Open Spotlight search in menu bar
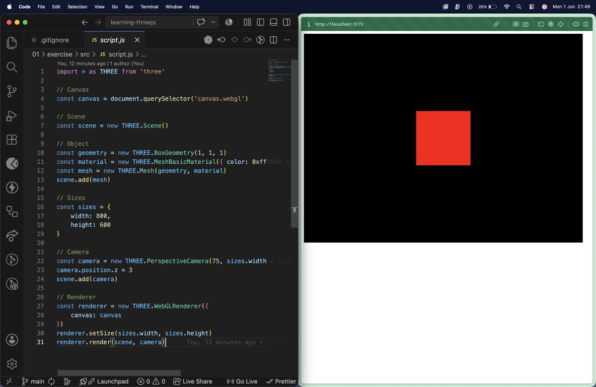596x387 pixels. tap(519, 6)
